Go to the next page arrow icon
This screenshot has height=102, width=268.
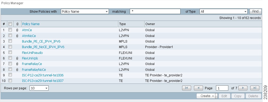click(x=243, y=88)
